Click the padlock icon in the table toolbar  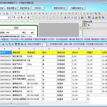point(25,44)
